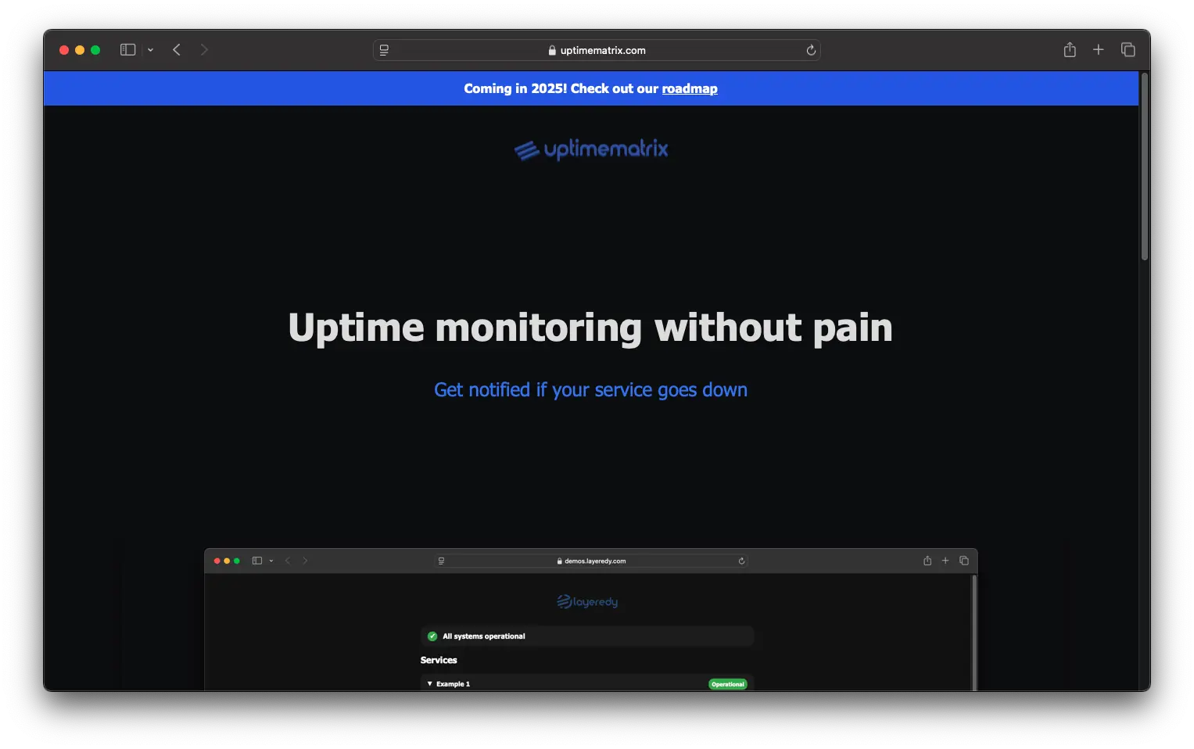
Task: Open the sidebar tab group dropdown arrow
Action: click(x=150, y=50)
